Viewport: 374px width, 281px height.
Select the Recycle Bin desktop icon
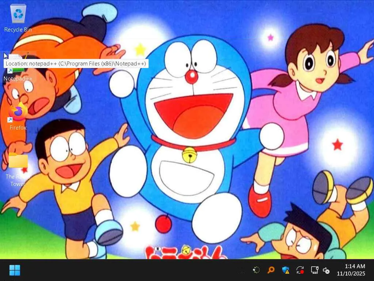18,18
